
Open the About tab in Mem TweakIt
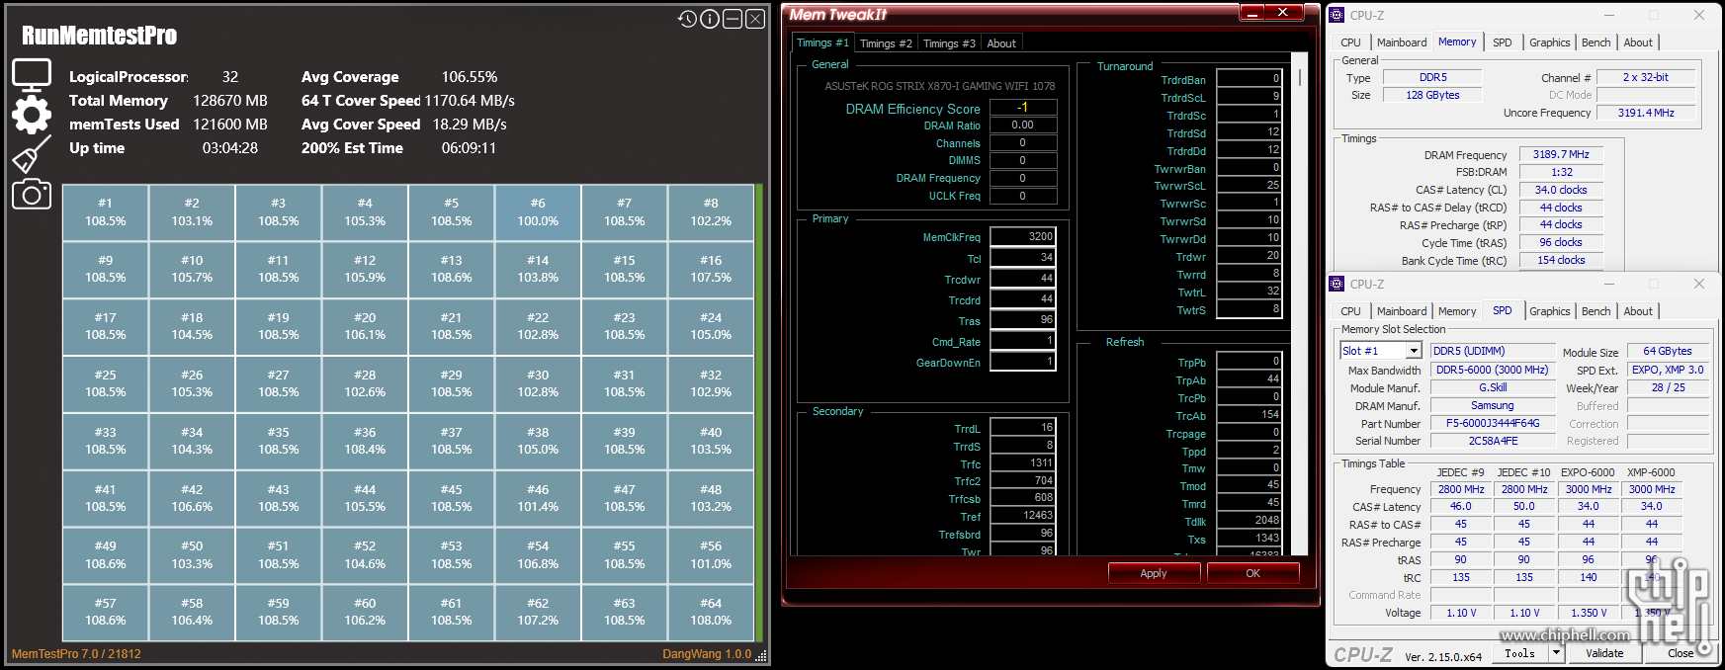point(1001,43)
